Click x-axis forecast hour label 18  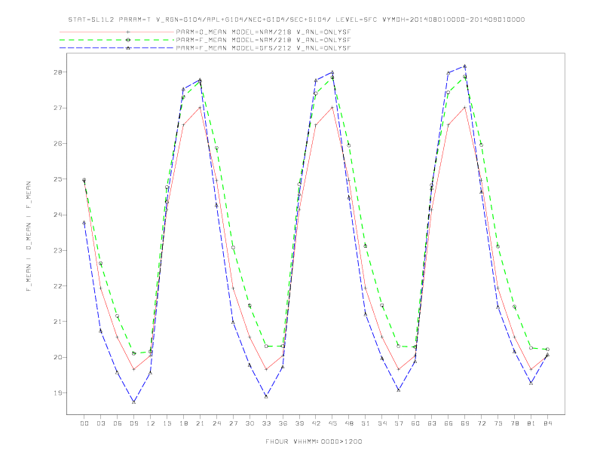click(x=183, y=423)
